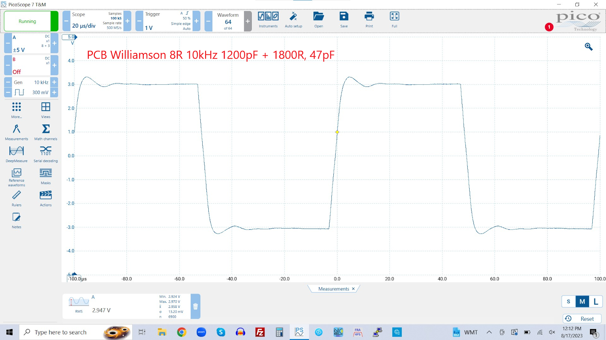
Task: Launch the DeepMeasure tool
Action: [16, 154]
